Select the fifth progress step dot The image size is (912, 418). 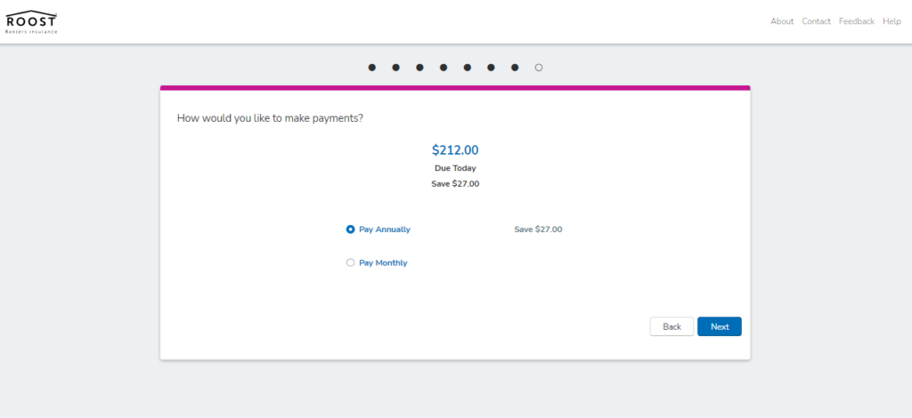click(x=467, y=68)
